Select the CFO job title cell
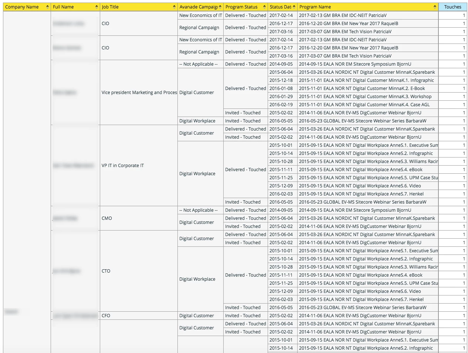 tap(139, 316)
